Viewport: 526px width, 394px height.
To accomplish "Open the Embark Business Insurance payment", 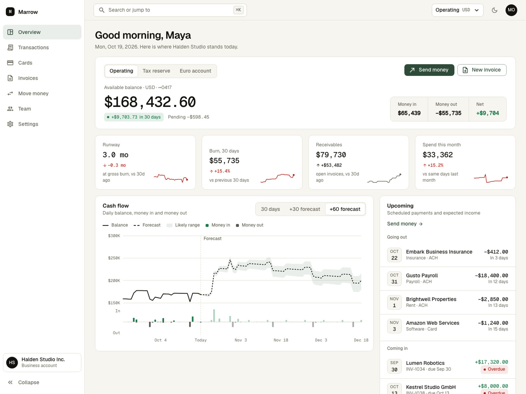I will (x=447, y=255).
